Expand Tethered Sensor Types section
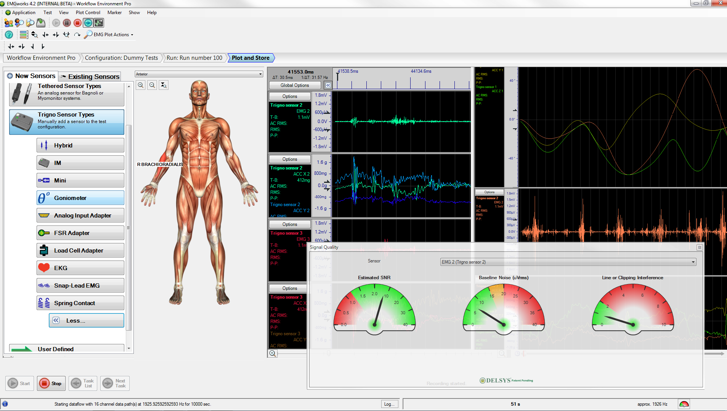 click(67, 94)
